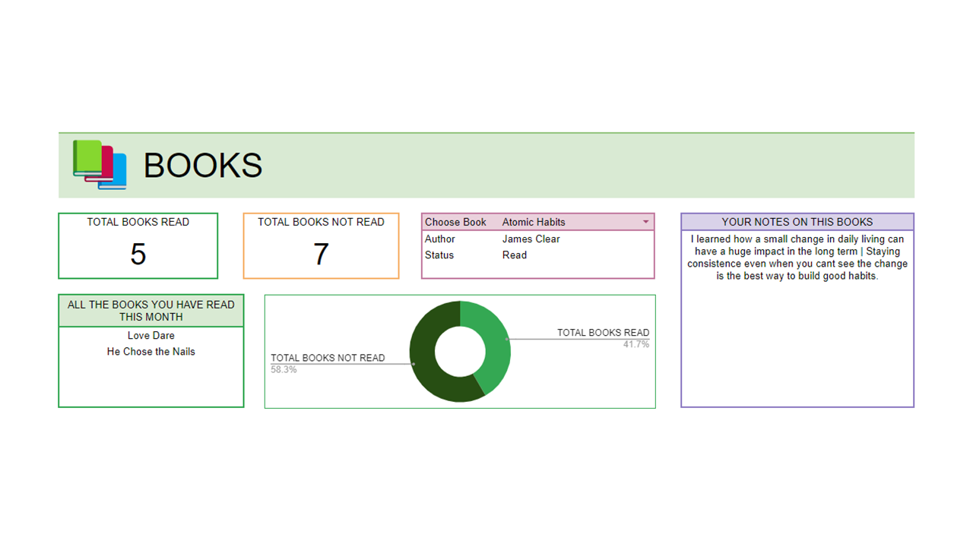Click the 58.3% chart value
Viewport: 973px width, 547px height.
(x=284, y=369)
